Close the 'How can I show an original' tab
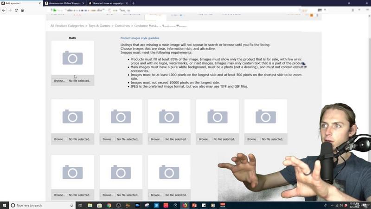371x209 pixels. [x=127, y=3]
